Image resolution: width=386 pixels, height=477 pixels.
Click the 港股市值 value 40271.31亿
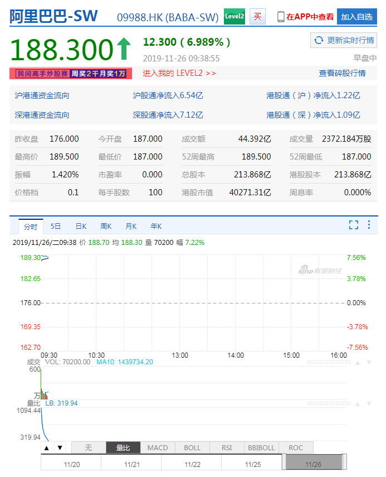(250, 192)
